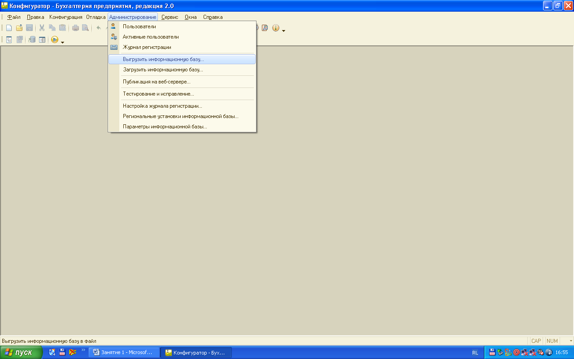Image resolution: width=574 pixels, height=359 pixels.
Task: Select Активные пользователи menu entry
Action: coord(182,37)
